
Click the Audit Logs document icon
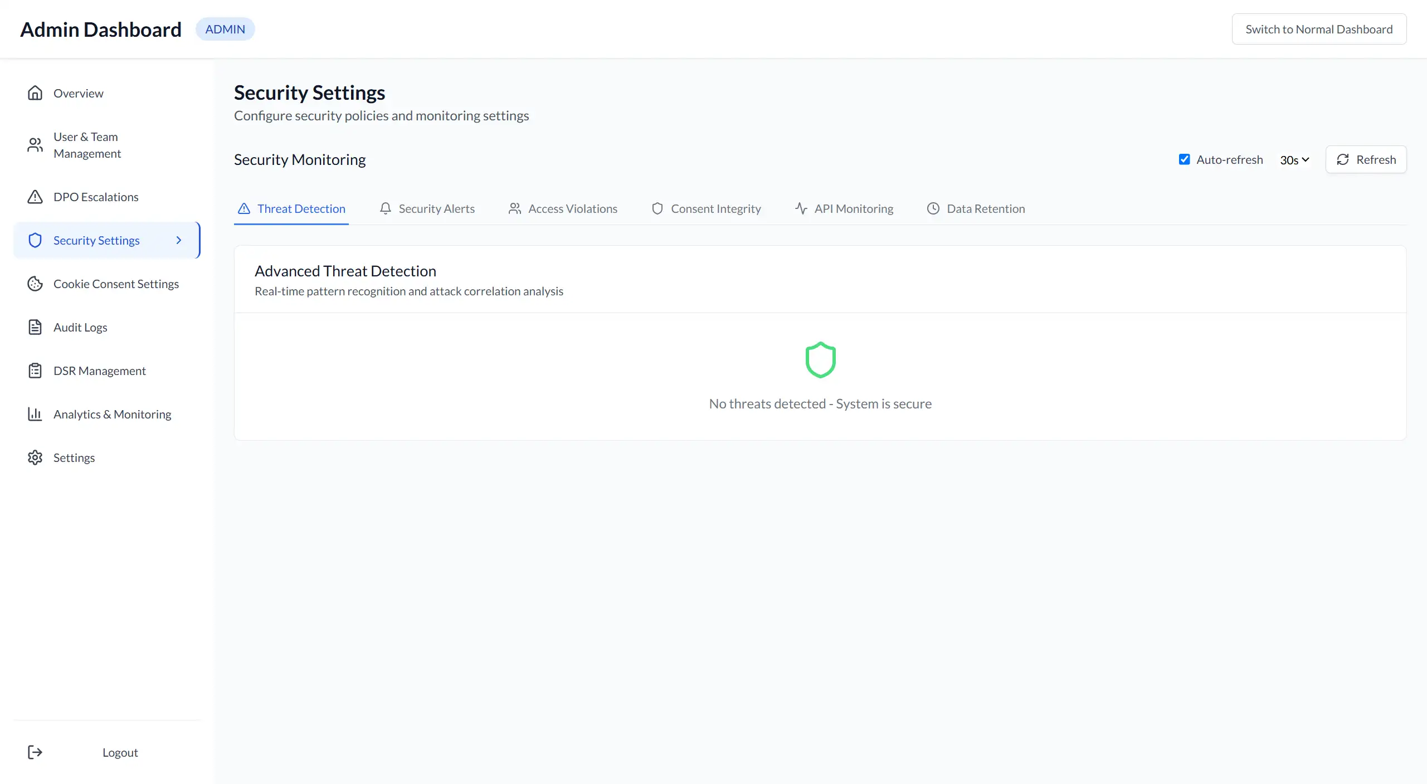click(x=35, y=327)
